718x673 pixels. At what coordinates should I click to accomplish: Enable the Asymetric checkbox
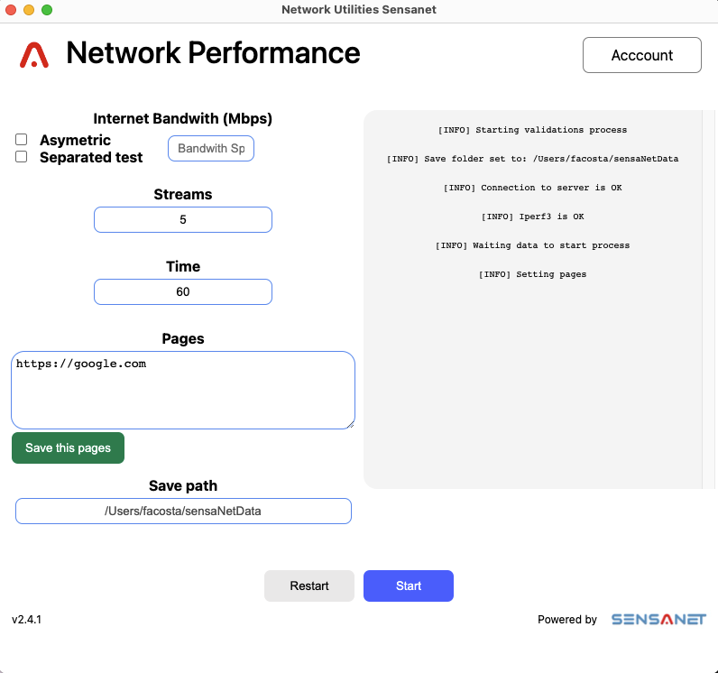pos(21,139)
